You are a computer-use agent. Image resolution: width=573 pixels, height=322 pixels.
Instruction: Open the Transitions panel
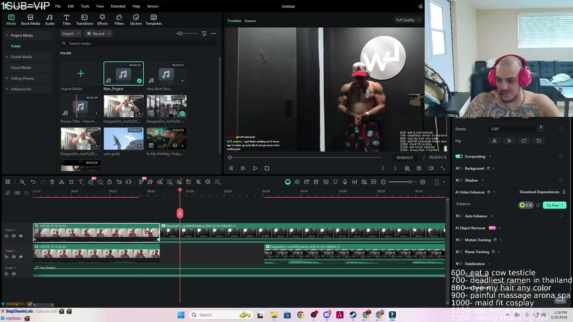(84, 20)
